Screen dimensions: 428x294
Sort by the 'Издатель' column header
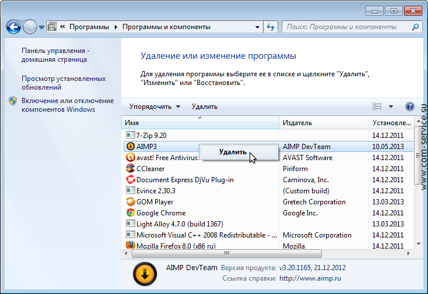[324, 123]
